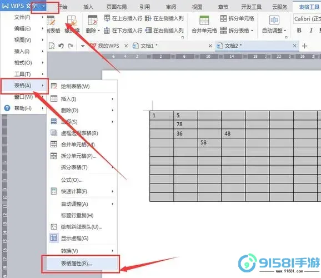Open the 视图(V) menu
Image resolution: width=321 pixels, height=278 pixels.
(23, 40)
